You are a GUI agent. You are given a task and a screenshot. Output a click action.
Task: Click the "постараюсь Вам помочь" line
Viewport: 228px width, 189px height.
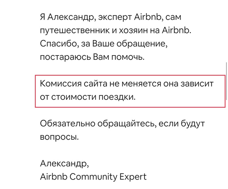(92, 57)
